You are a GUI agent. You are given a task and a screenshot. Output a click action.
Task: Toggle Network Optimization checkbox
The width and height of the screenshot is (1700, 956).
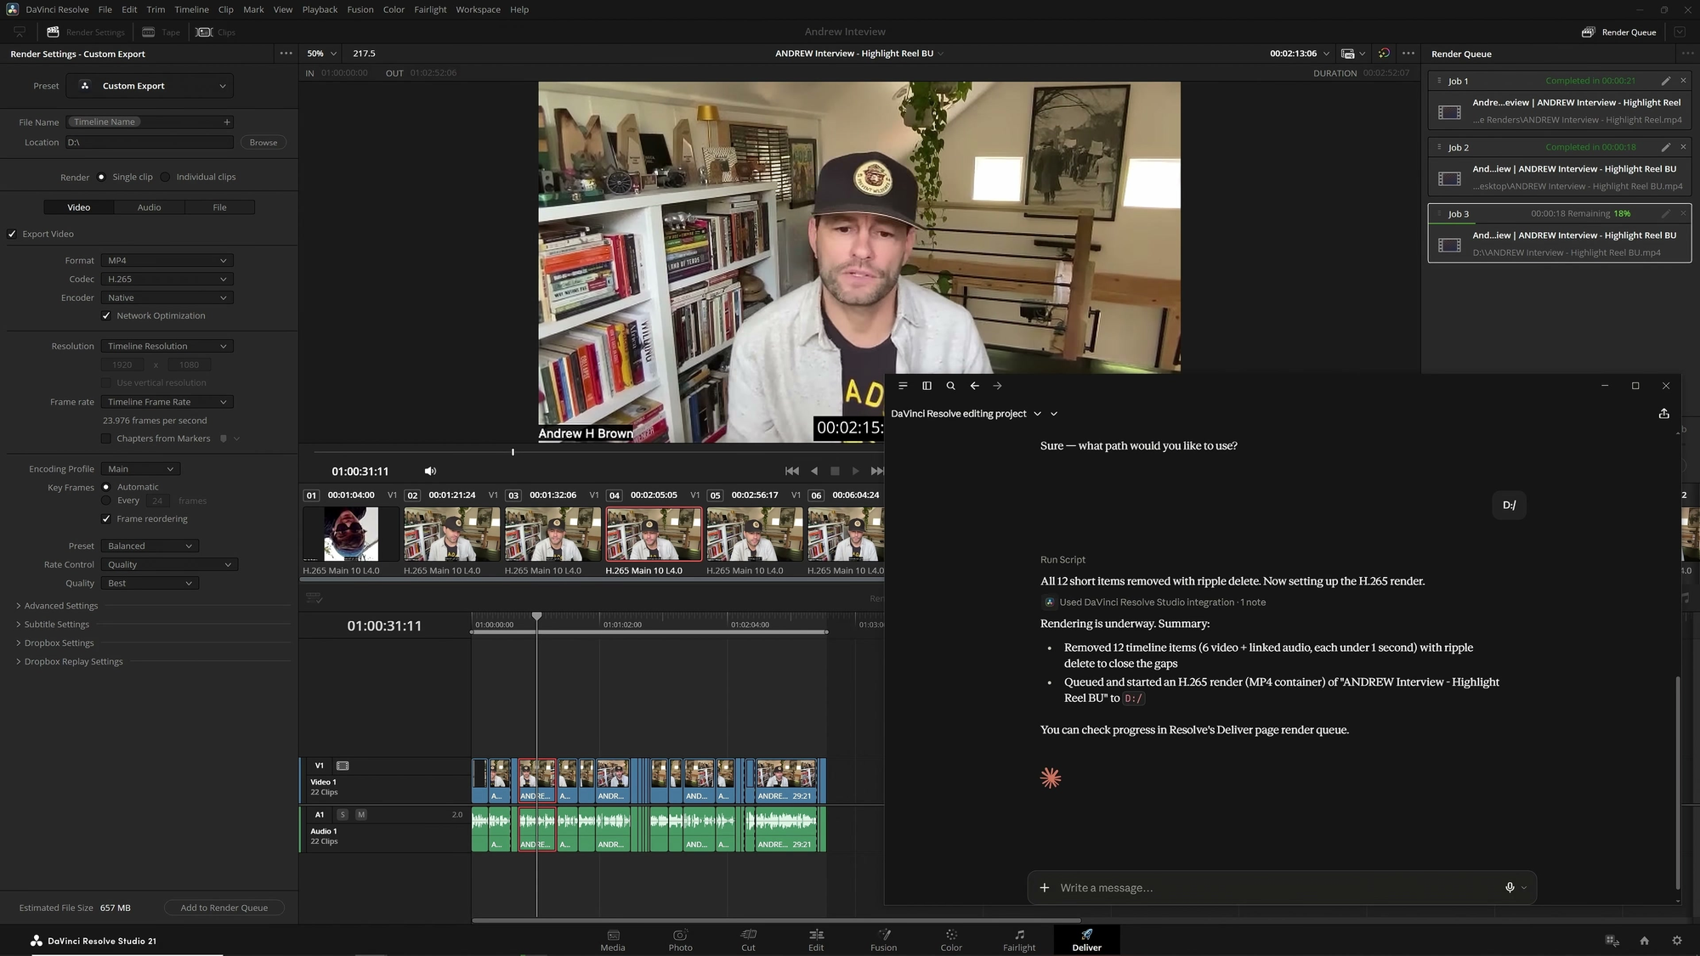pyautogui.click(x=106, y=315)
